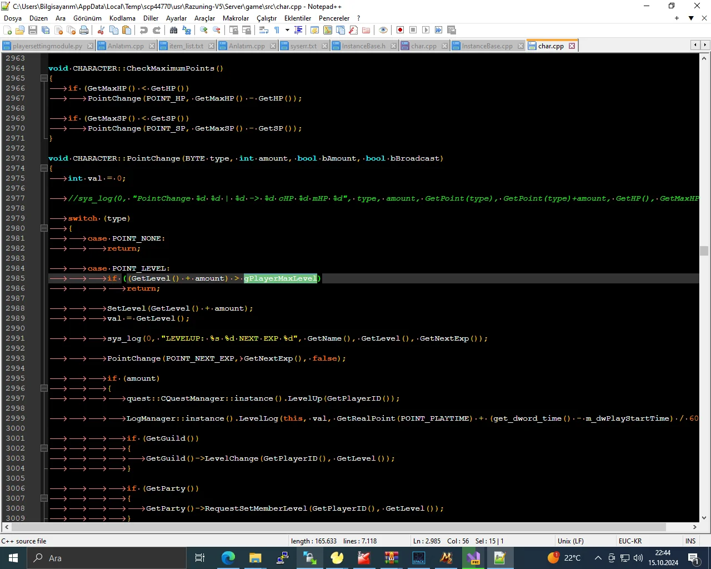Open Find with the binoculars icon
Image resolution: width=711 pixels, height=569 pixels.
[174, 30]
